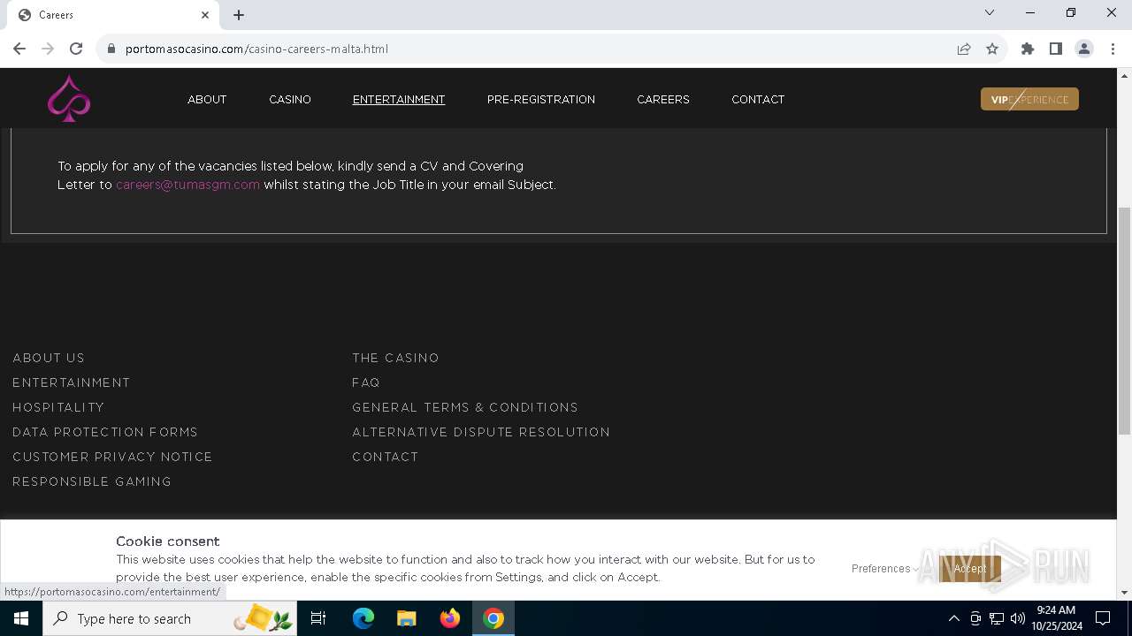The width and height of the screenshot is (1132, 636).
Task: Open ALTERNATIVE DISPUTE RESOLUTION link
Action: click(x=481, y=432)
